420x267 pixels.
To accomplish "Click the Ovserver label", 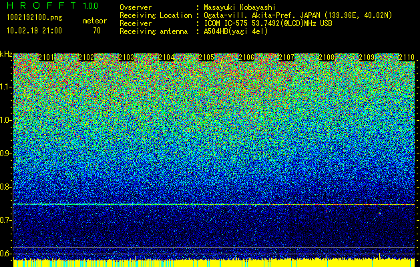I will coord(136,7).
